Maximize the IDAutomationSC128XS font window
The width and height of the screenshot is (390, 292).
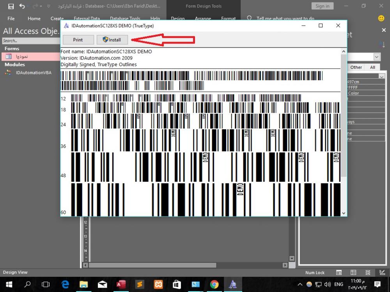tap(321, 26)
